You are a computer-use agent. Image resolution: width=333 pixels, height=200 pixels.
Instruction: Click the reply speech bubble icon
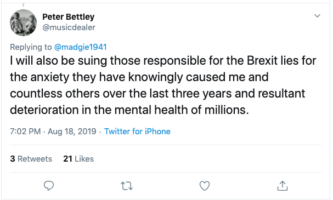[x=49, y=186]
